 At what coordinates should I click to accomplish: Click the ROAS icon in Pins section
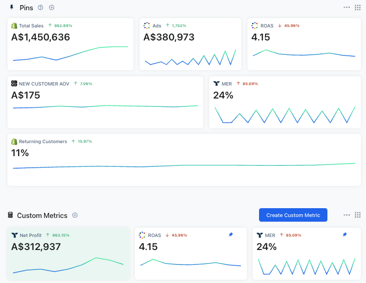coord(255,26)
